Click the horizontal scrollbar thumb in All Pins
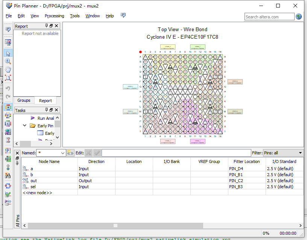The width and height of the screenshot is (307, 240). [x=116, y=225]
